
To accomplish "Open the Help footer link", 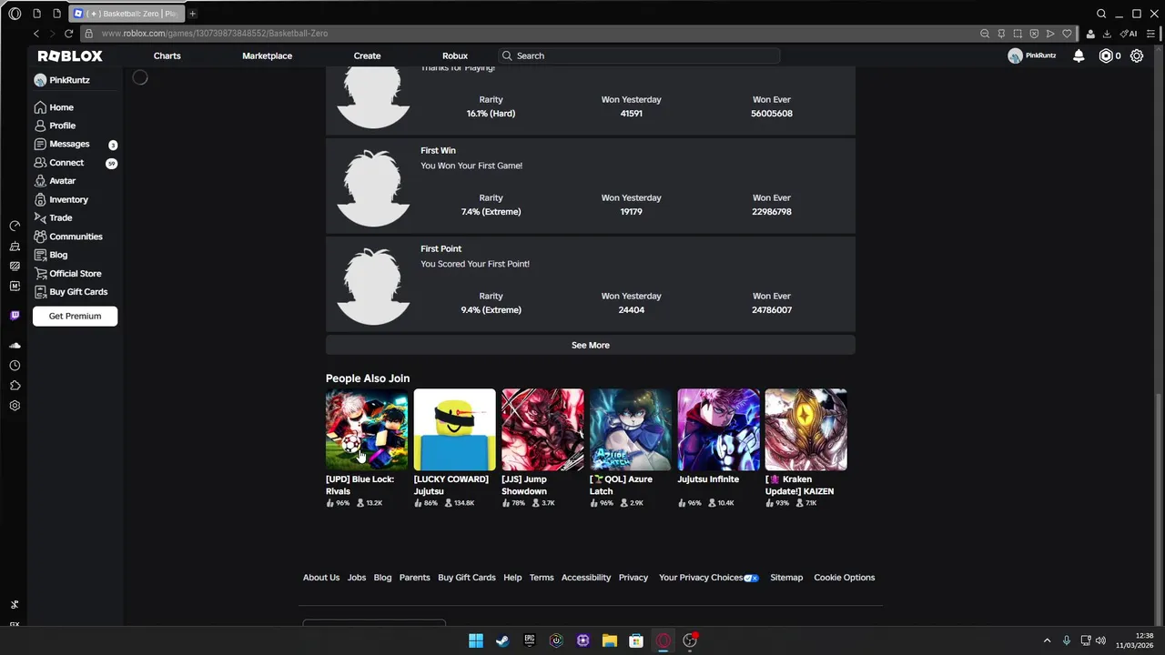I will pos(512,578).
